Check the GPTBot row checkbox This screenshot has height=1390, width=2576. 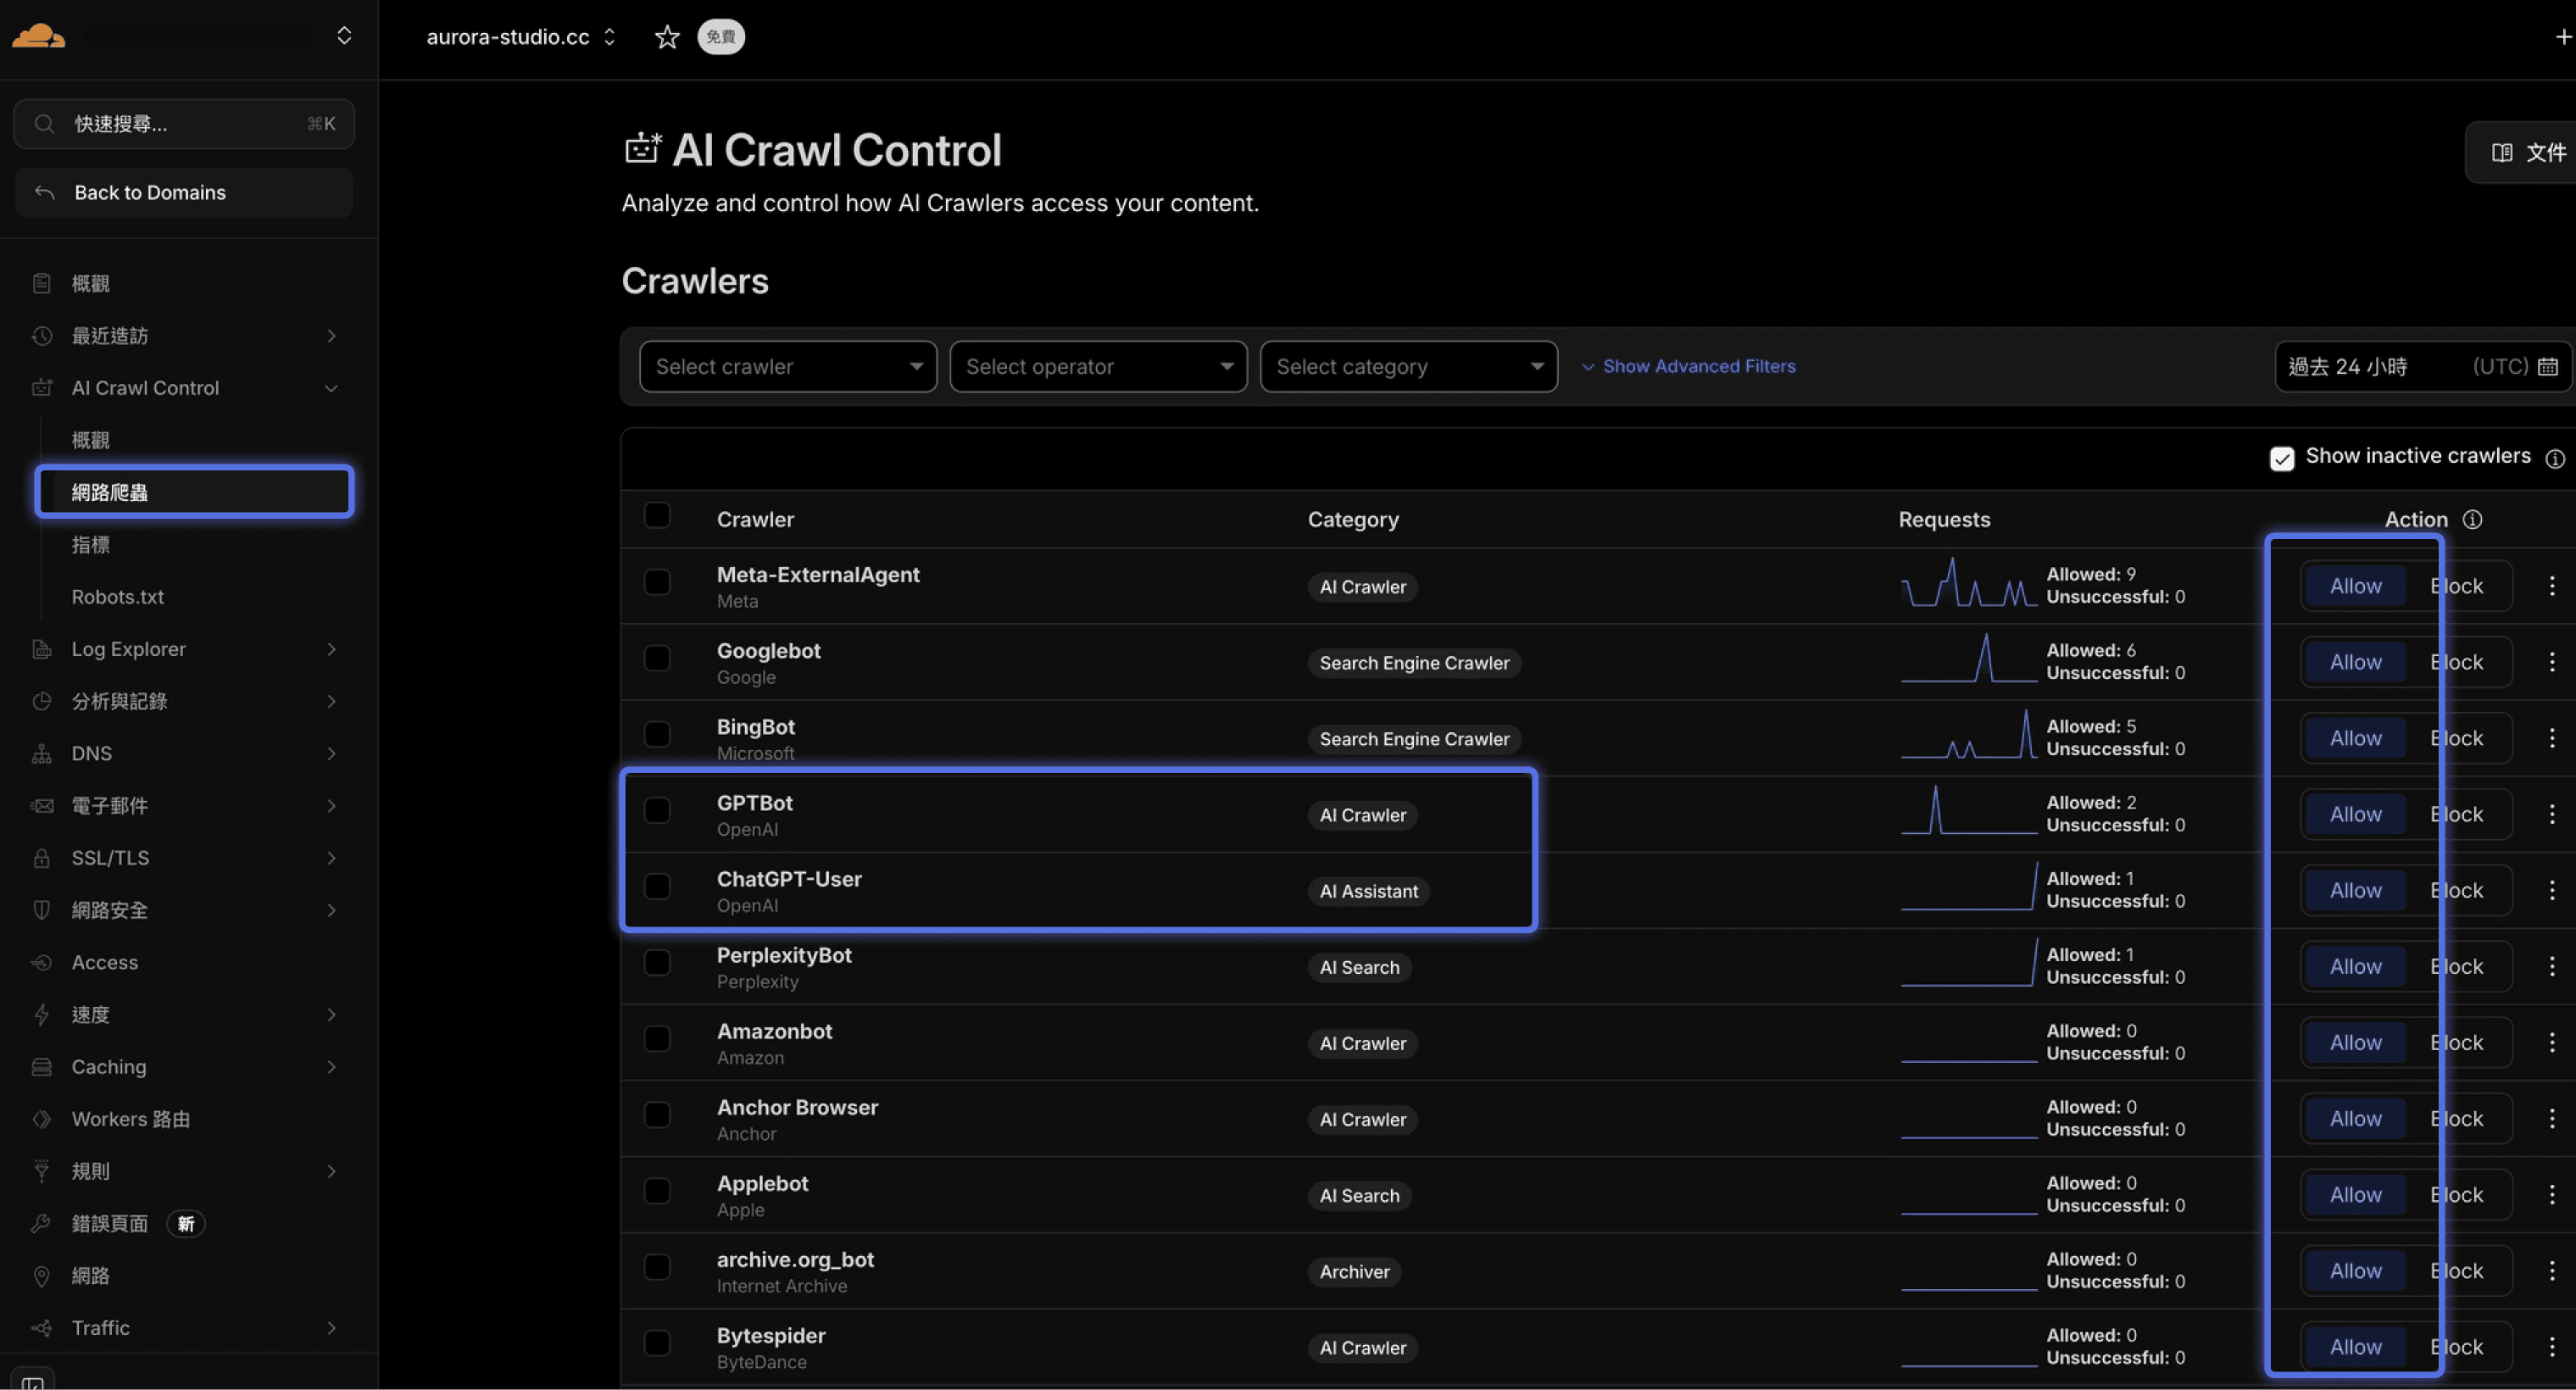(657, 810)
